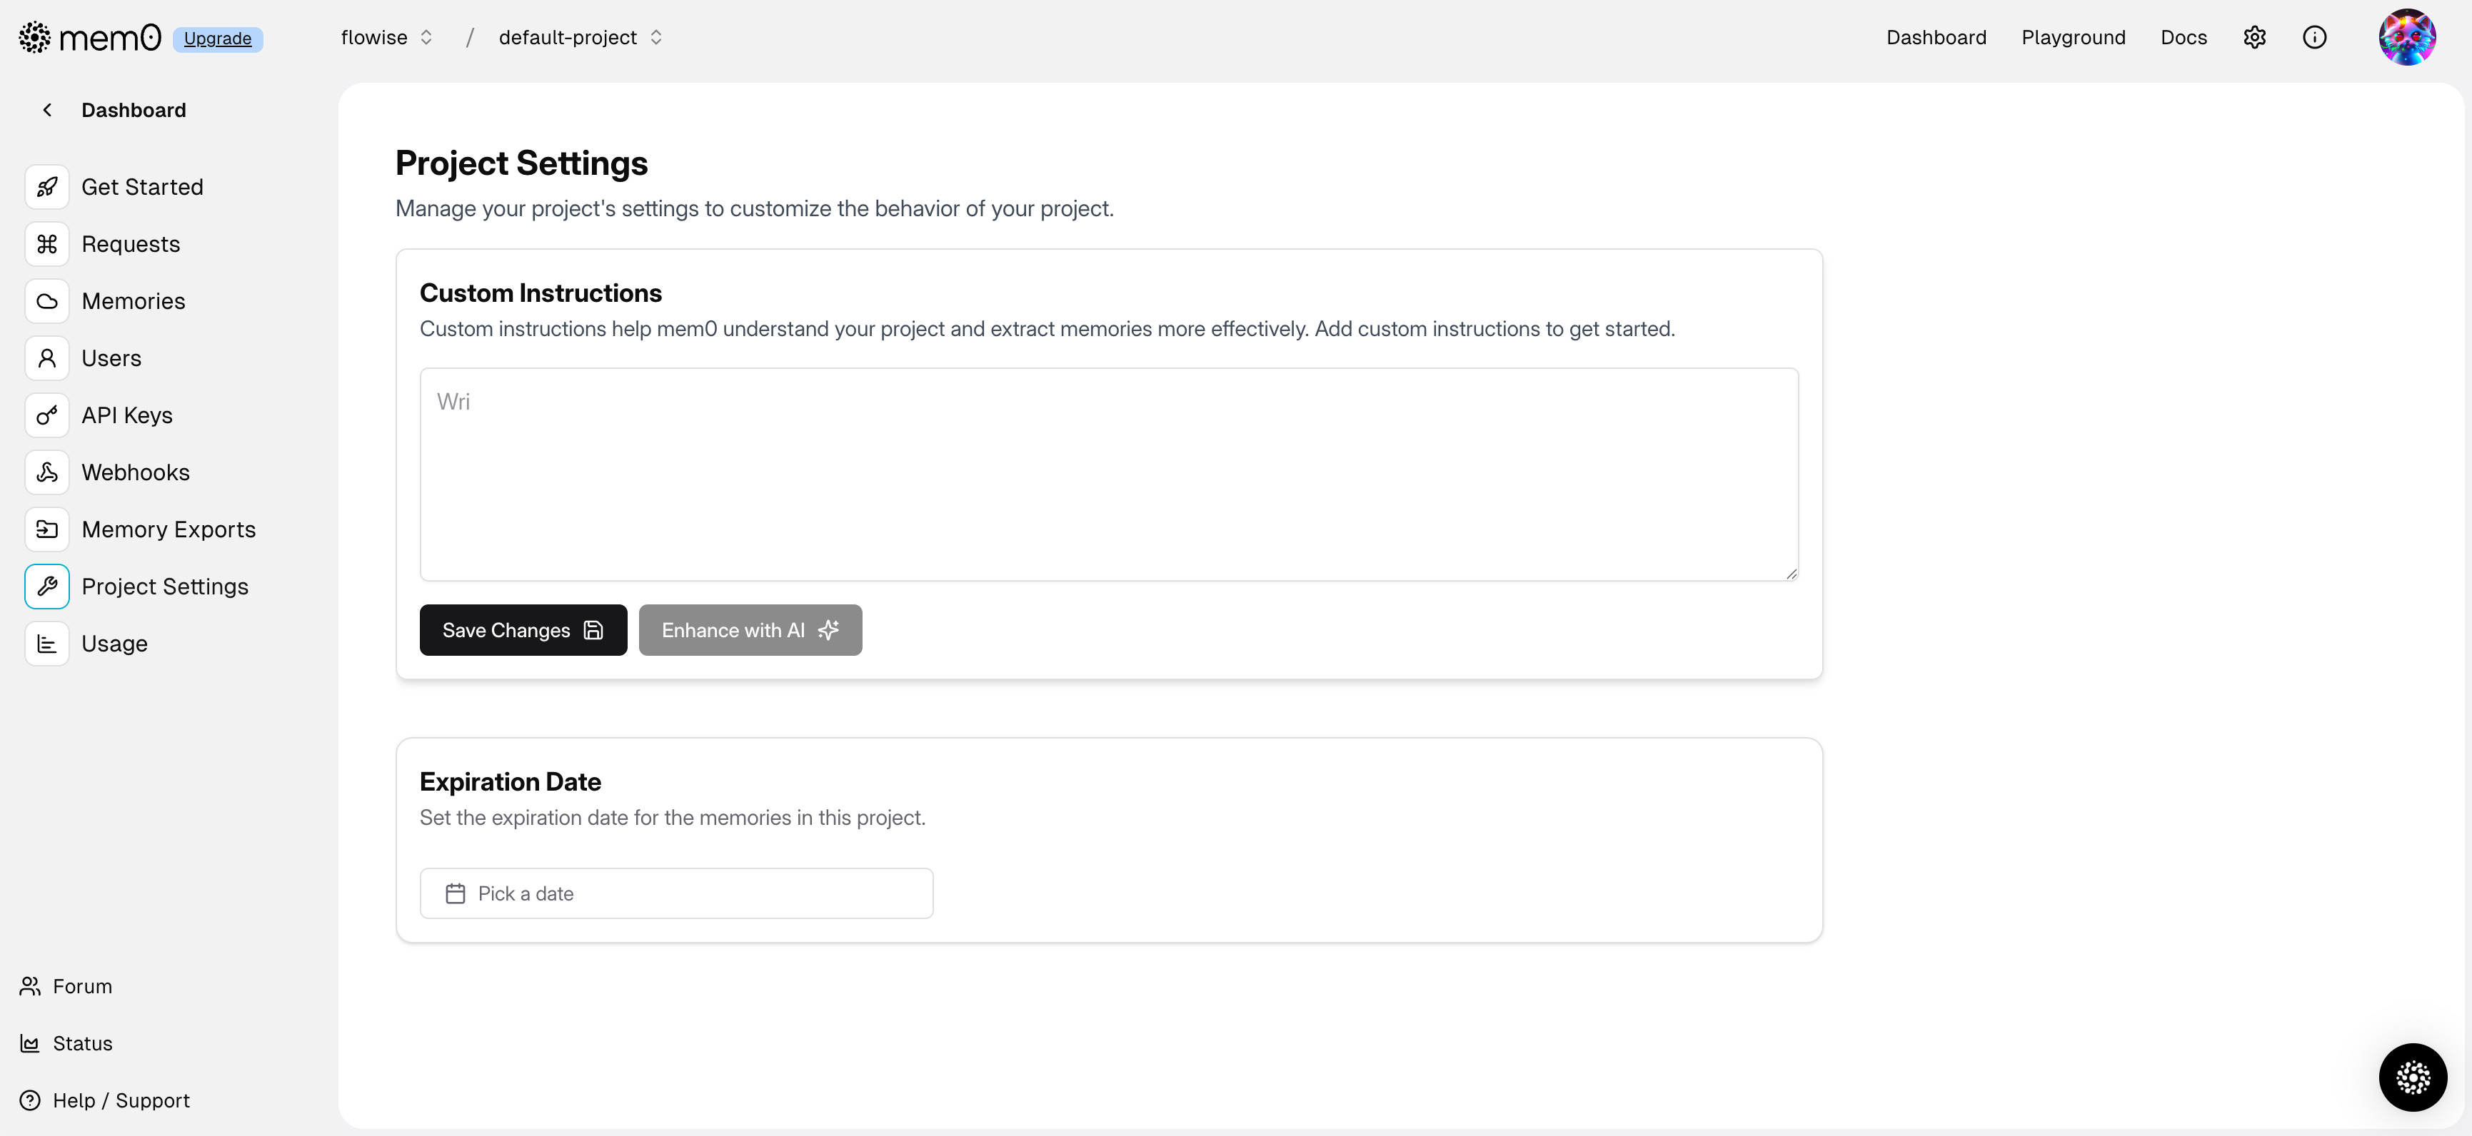The height and width of the screenshot is (1136, 2472).
Task: Open the date picker field
Action: (x=675, y=893)
